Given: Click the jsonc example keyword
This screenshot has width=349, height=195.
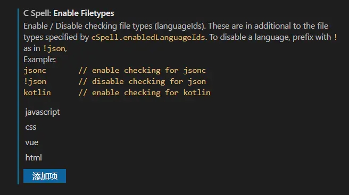Looking at the screenshot, I should tap(35, 71).
